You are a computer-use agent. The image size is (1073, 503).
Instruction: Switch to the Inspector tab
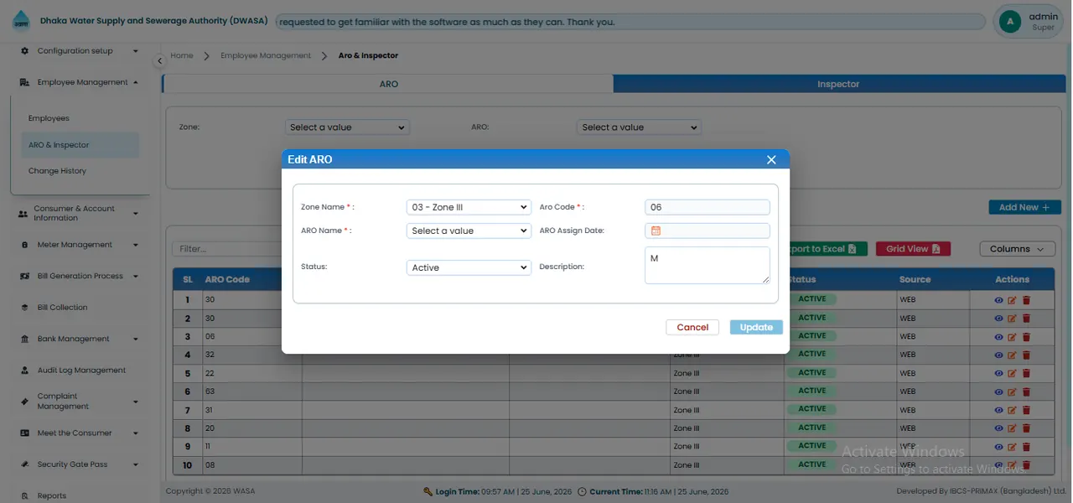tap(839, 84)
